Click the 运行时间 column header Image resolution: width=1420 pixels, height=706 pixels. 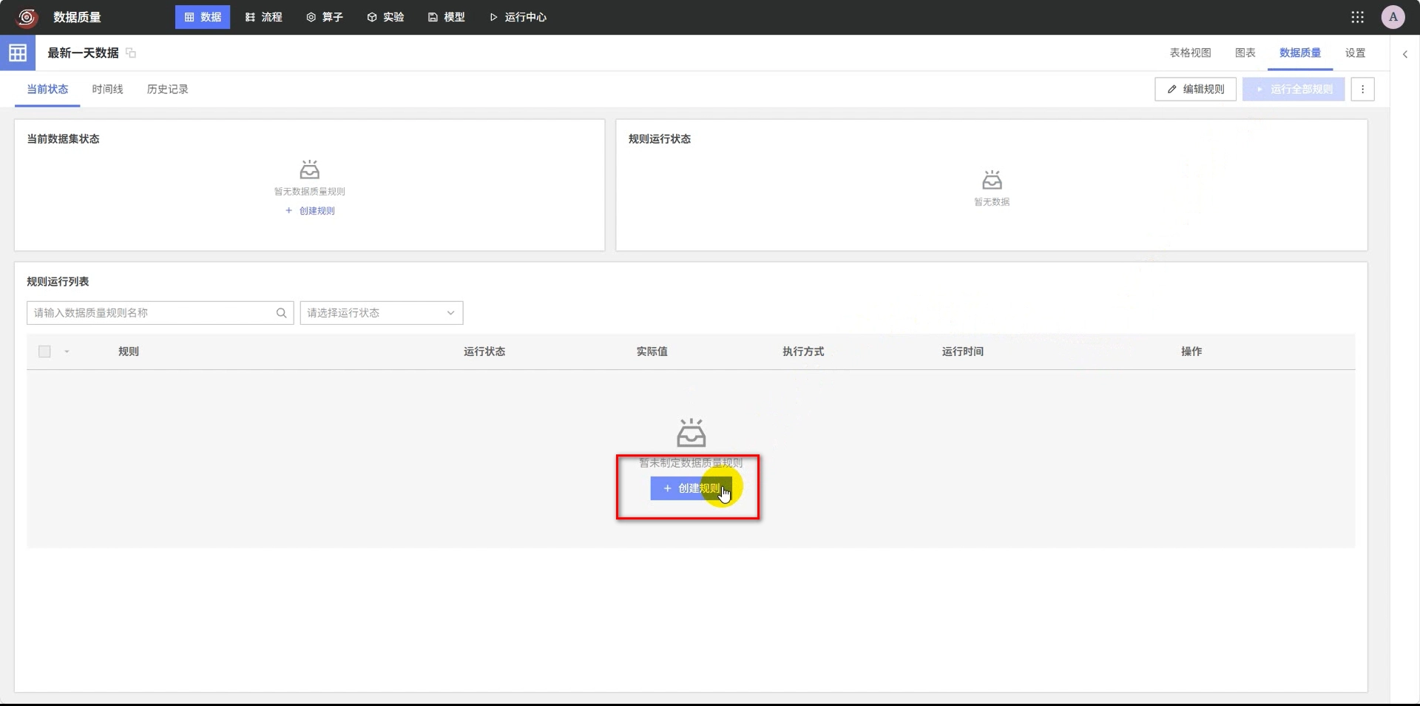tap(963, 352)
